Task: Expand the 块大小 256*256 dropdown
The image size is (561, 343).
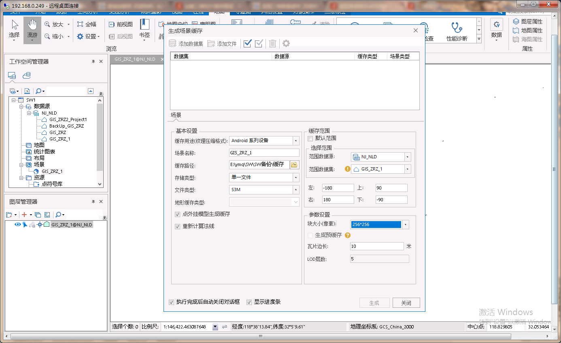Action: [x=406, y=224]
